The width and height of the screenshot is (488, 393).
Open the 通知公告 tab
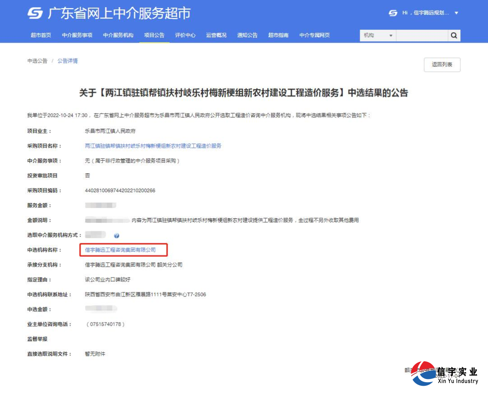coord(247,35)
